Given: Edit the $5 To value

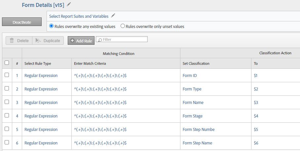Looking at the screenshot, I should (x=256, y=130).
